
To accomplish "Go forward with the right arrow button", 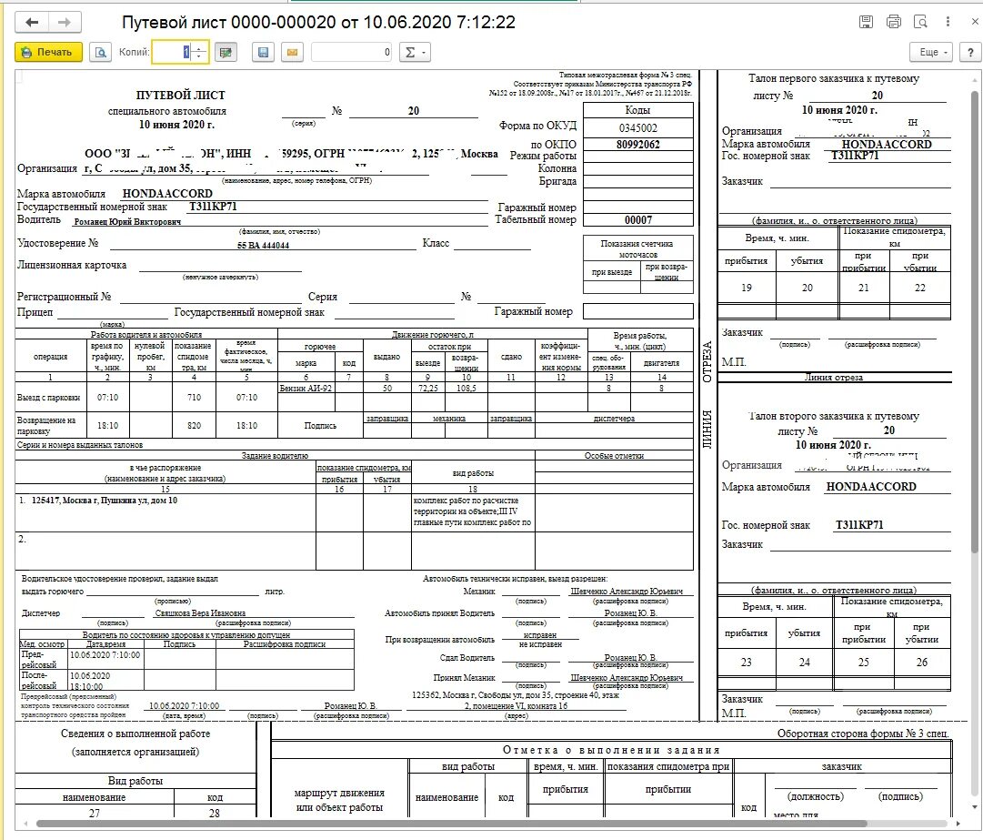I will click(65, 23).
